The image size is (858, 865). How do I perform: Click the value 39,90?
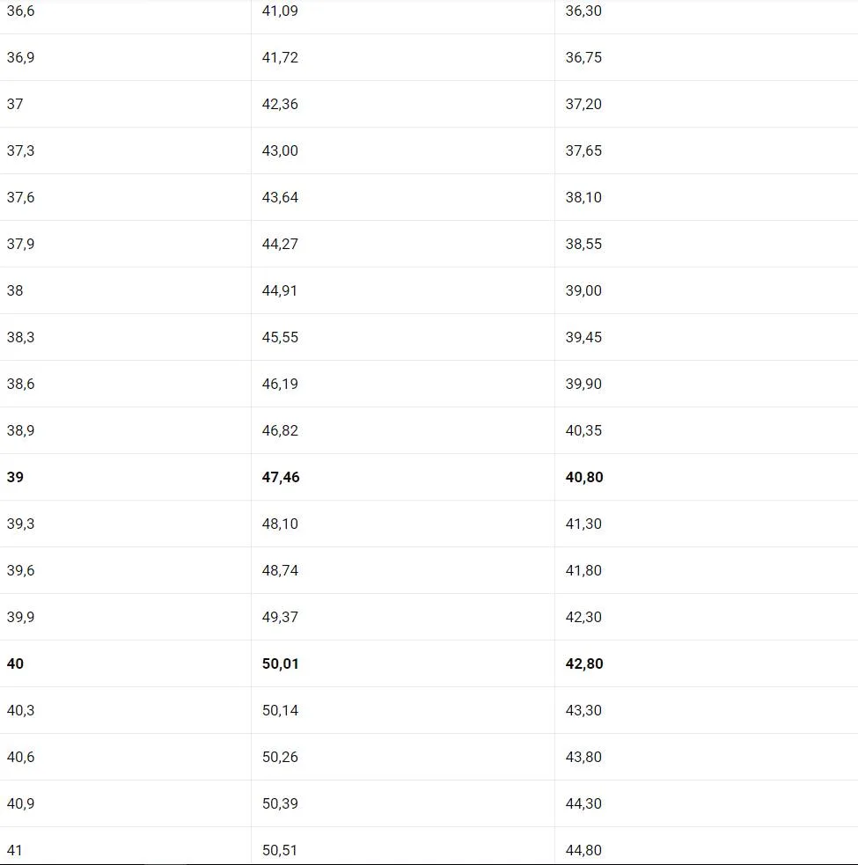(x=583, y=384)
